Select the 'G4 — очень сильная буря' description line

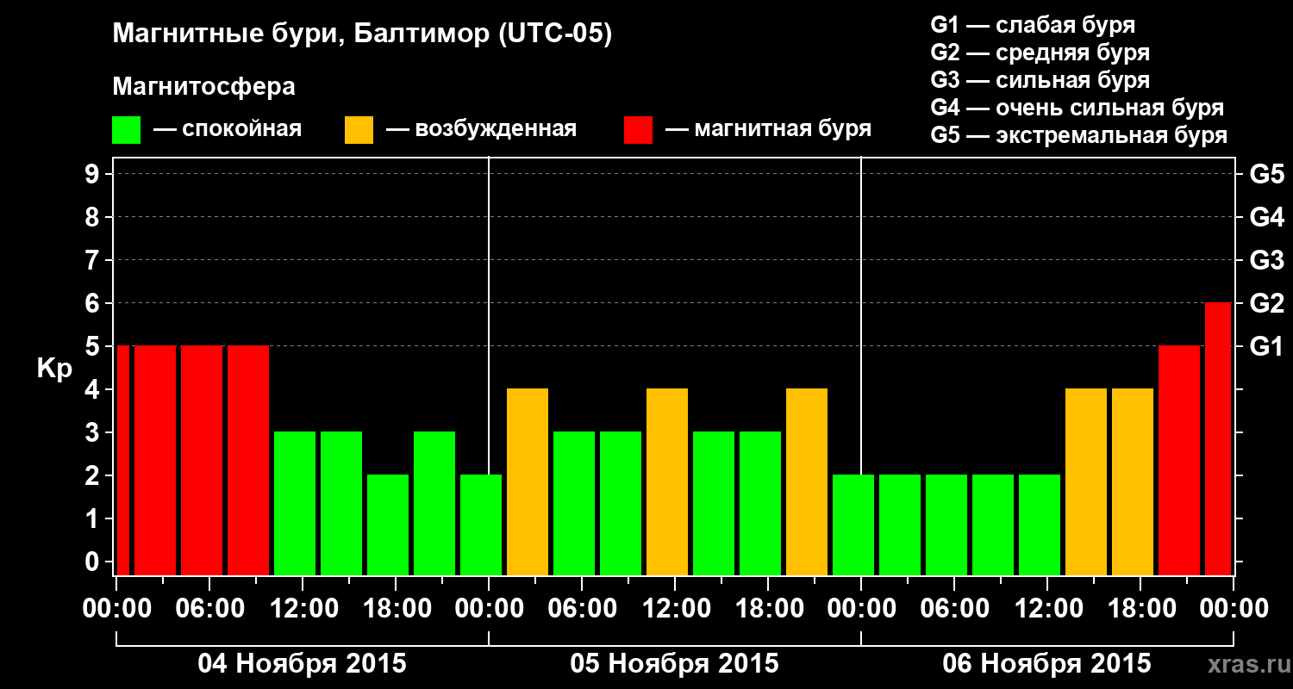pos(1077,108)
